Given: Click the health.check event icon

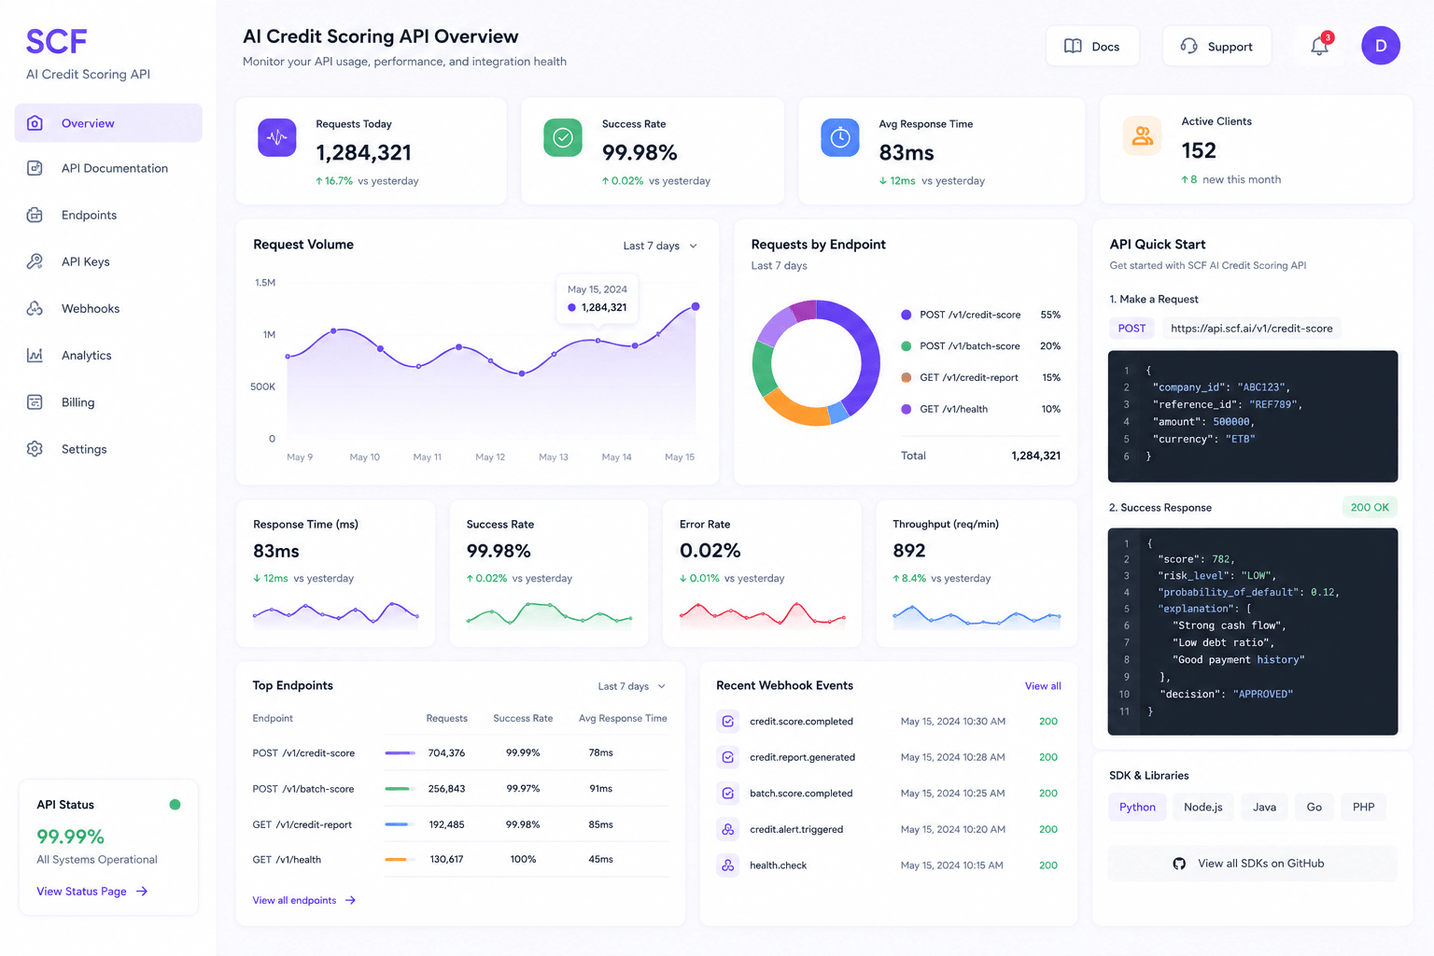Looking at the screenshot, I should 727,865.
